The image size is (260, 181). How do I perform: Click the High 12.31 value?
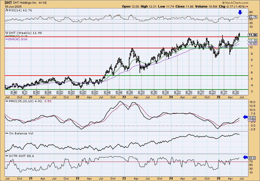pyautogui.click(x=148, y=6)
